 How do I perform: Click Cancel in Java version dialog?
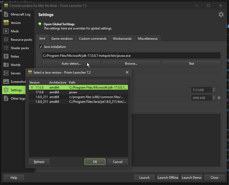118,162
